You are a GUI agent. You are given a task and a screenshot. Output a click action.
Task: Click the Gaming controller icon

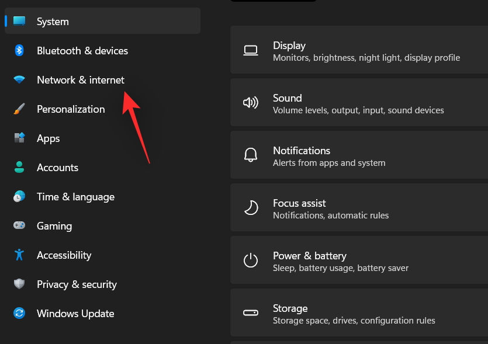[19, 226]
